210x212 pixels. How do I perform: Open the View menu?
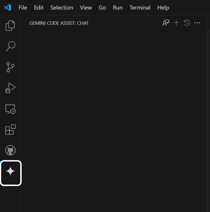click(86, 7)
